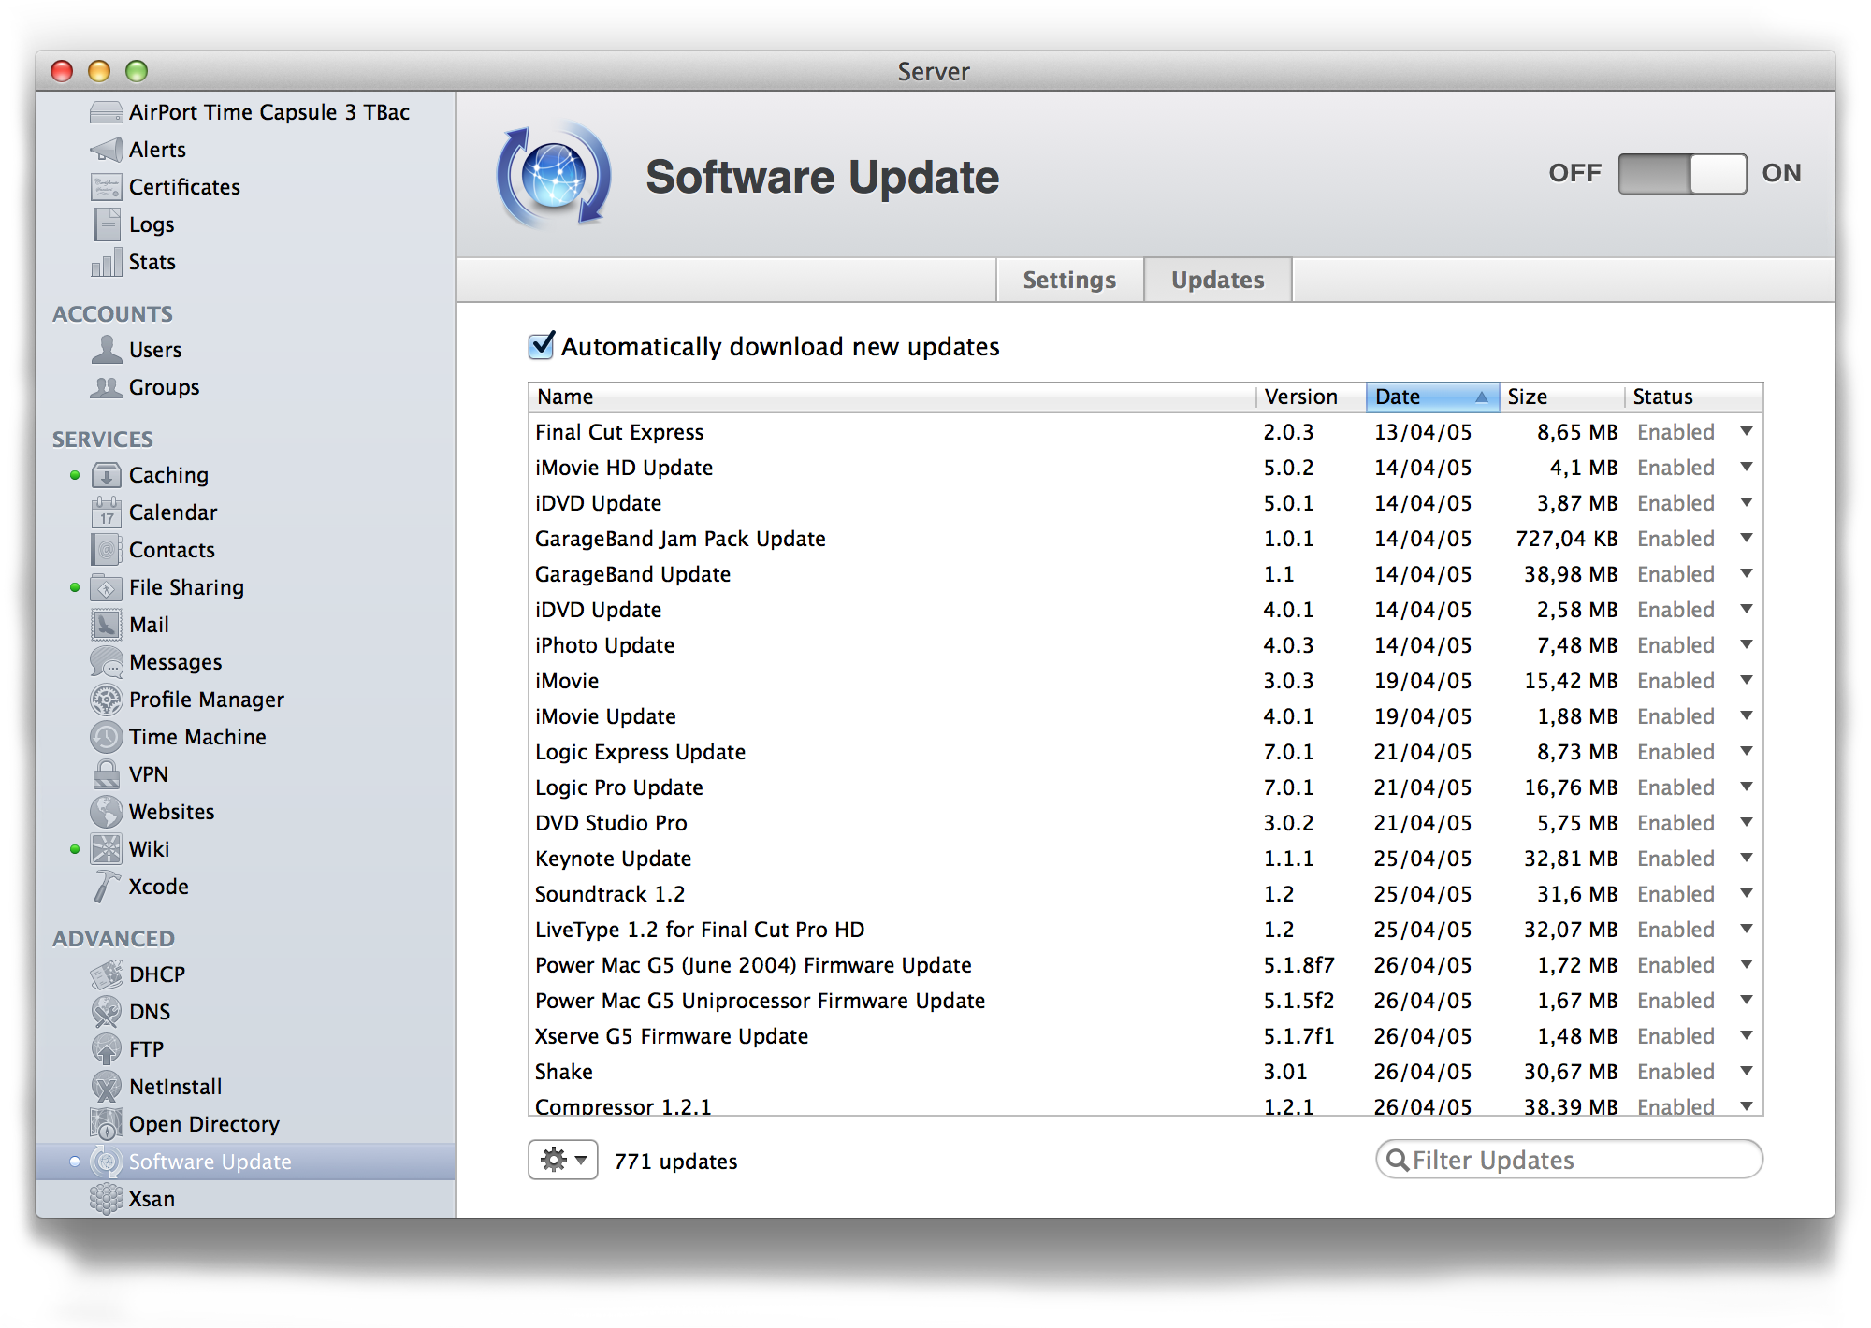Screen dimensions: 1871x1328
Task: Open the Caching service
Action: (x=150, y=475)
